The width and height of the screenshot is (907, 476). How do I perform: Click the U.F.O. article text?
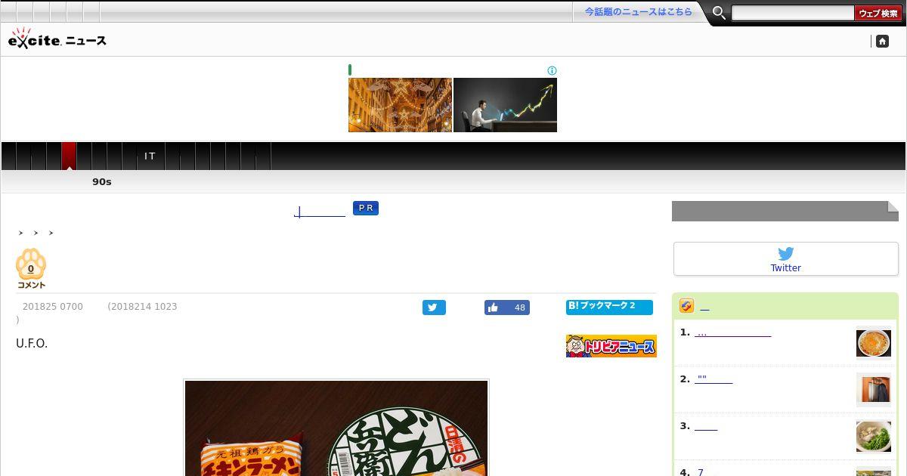point(32,344)
